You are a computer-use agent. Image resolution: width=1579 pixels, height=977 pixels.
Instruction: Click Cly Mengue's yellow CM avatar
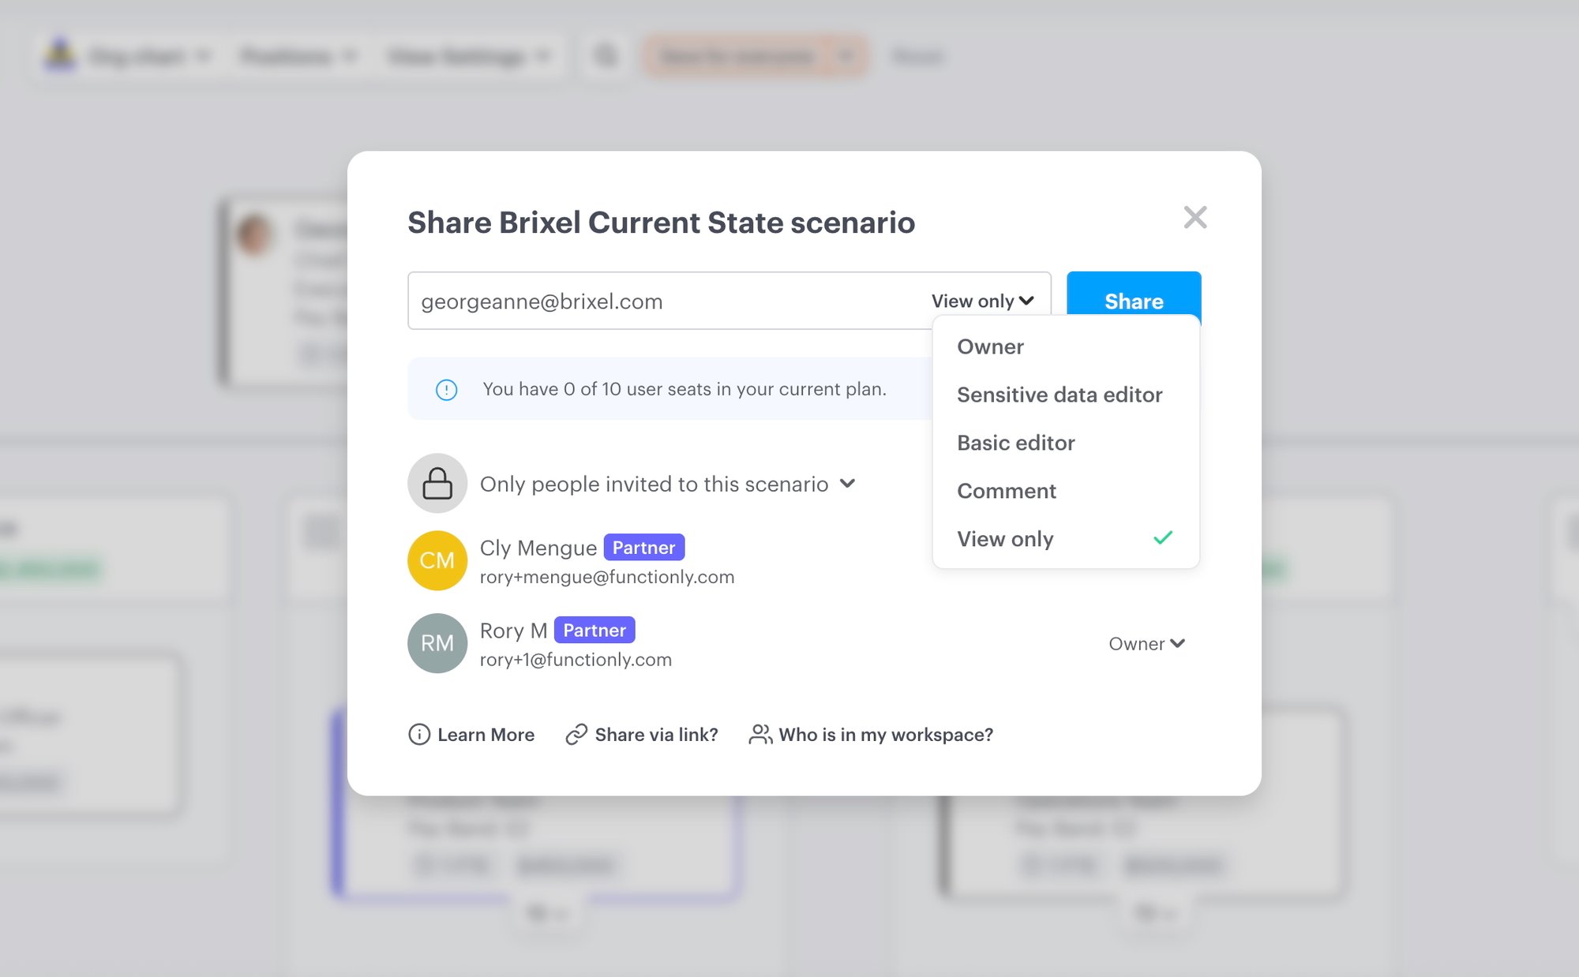[x=437, y=560]
